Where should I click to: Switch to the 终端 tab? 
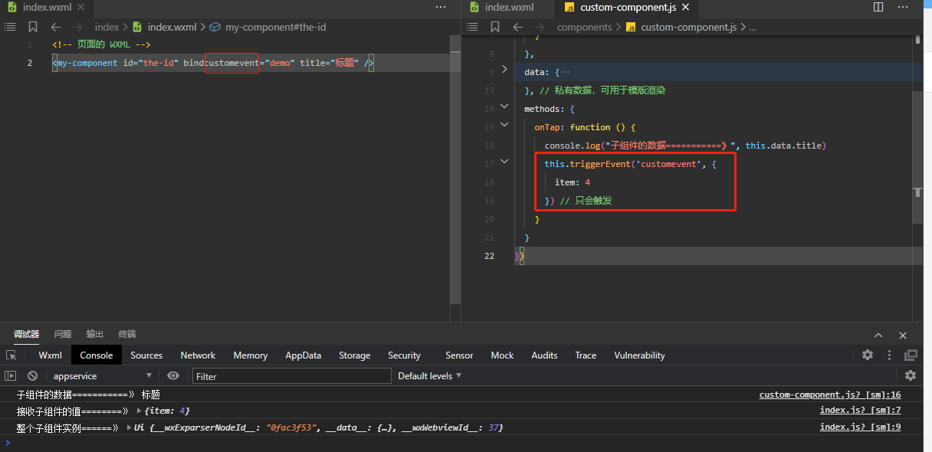coord(127,334)
